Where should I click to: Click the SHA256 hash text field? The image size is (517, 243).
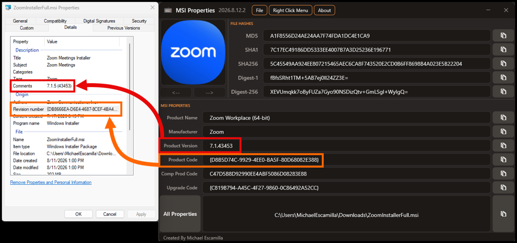coord(376,64)
